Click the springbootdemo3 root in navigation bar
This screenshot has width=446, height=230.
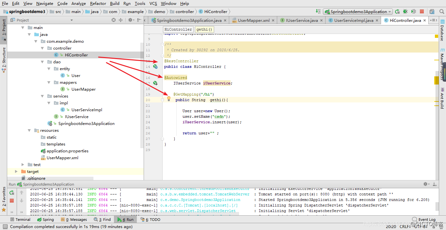point(24,11)
